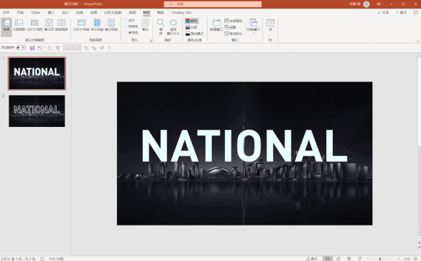Open the iSlide tab

(x=36, y=12)
